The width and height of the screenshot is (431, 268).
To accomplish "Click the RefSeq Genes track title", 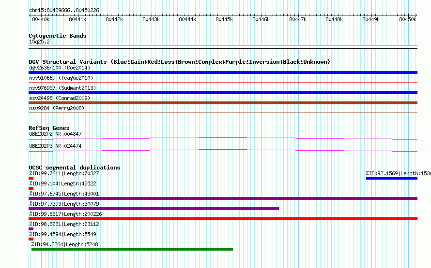I will [49, 128].
